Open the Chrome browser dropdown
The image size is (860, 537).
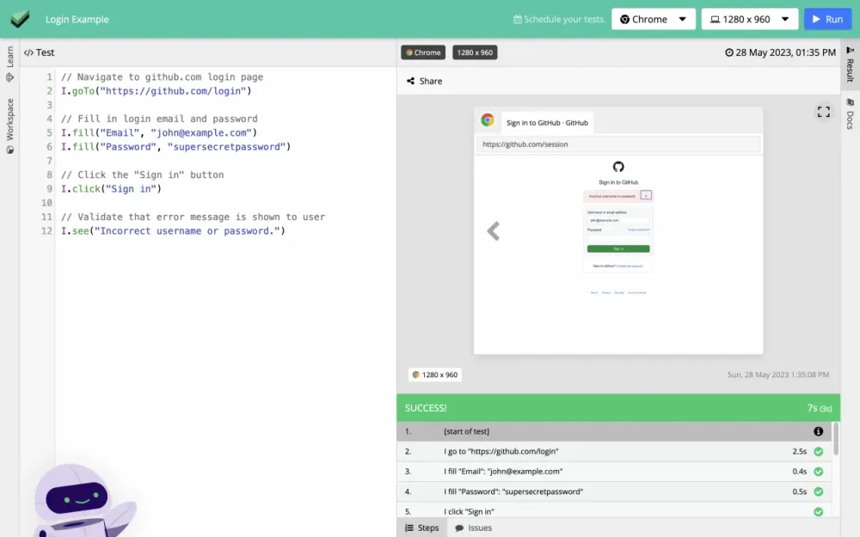[654, 19]
